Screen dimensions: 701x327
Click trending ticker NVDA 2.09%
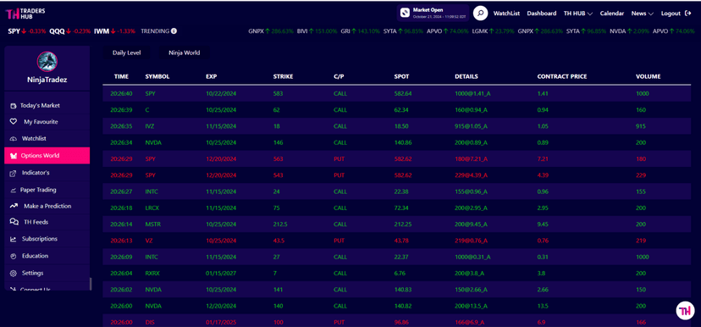[629, 31]
